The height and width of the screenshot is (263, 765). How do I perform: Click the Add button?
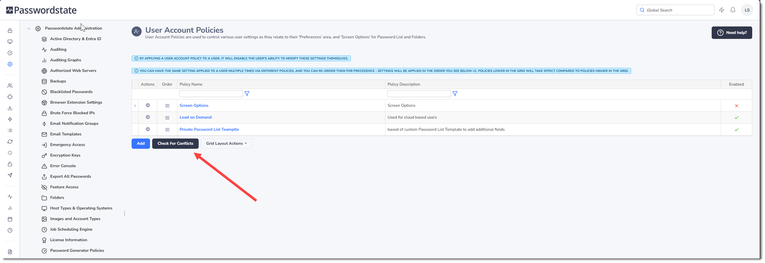tap(141, 143)
